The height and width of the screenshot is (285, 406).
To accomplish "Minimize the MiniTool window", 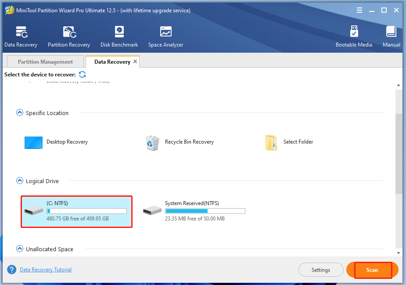I will point(372,11).
